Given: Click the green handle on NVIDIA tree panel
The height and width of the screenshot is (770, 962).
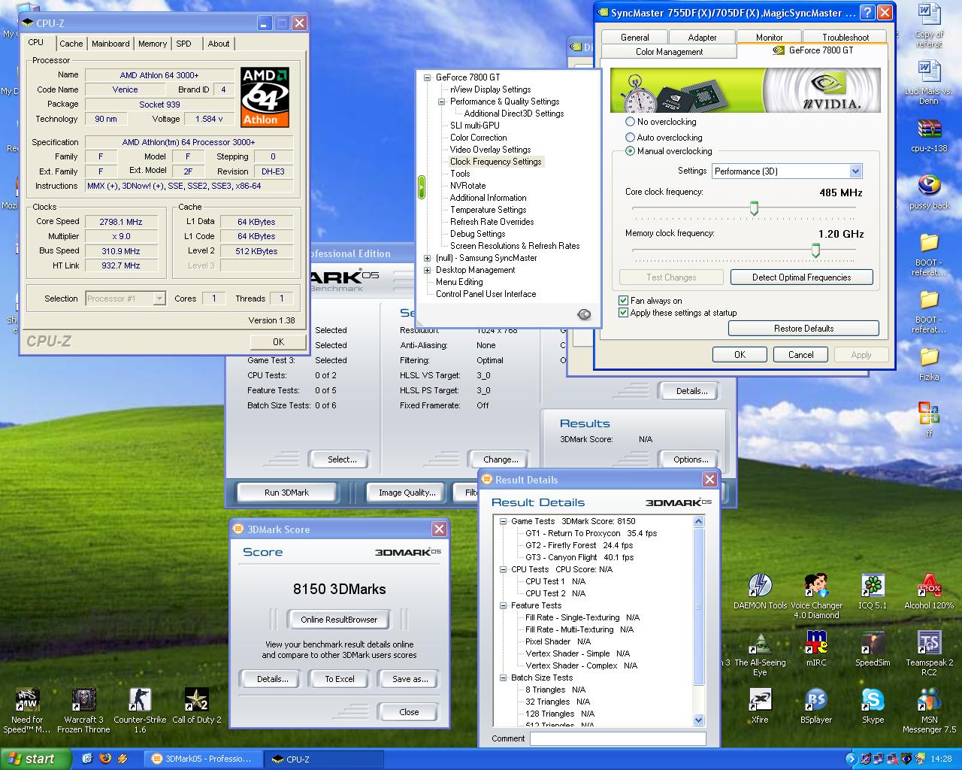Looking at the screenshot, I should 421,186.
